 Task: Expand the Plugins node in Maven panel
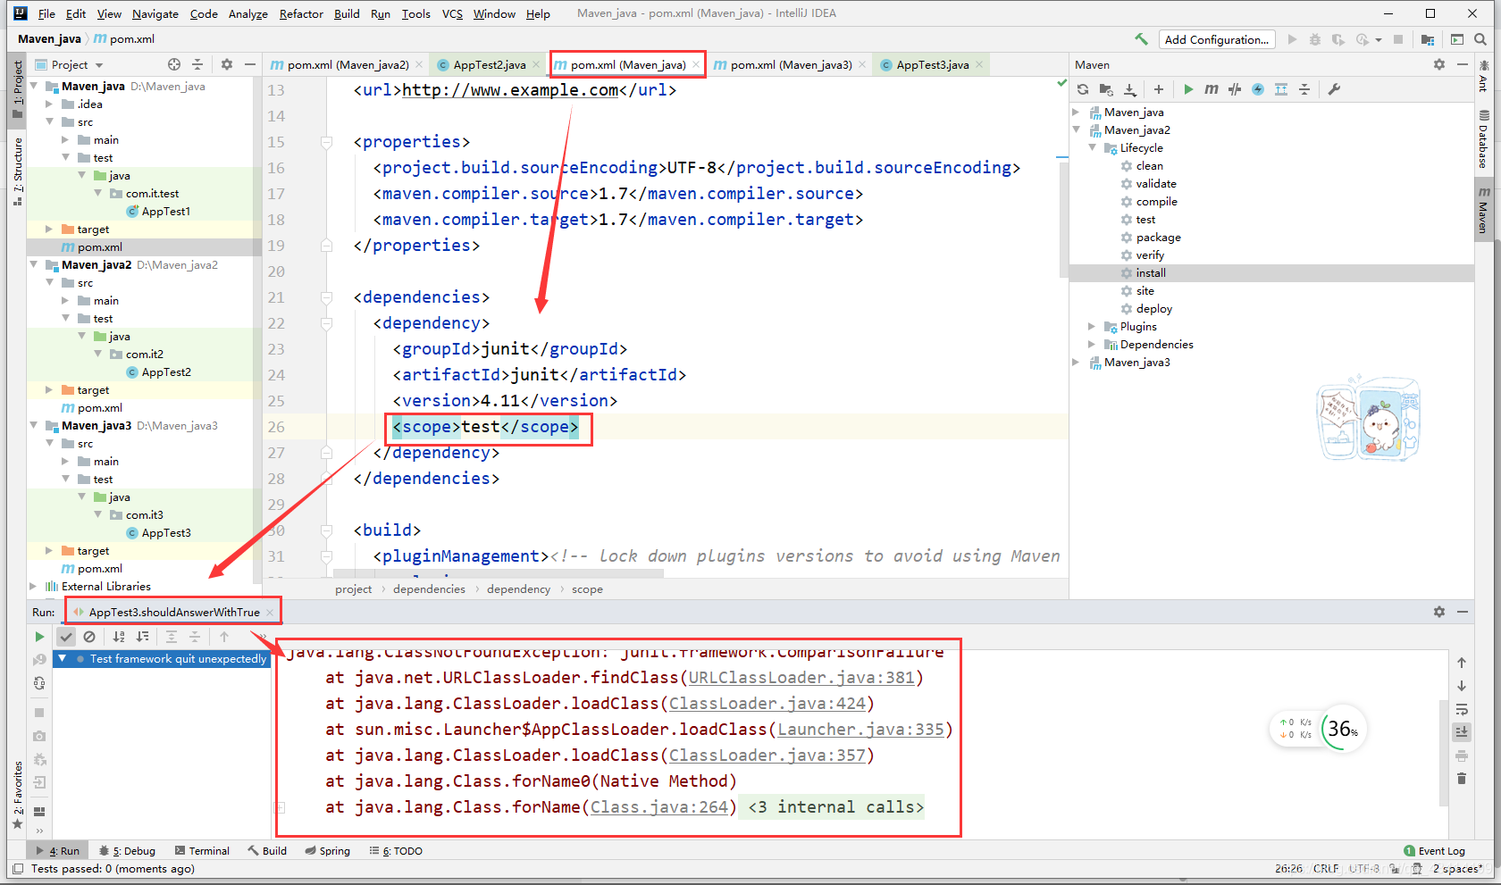pos(1093,327)
